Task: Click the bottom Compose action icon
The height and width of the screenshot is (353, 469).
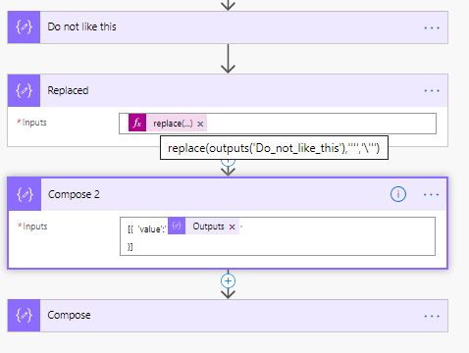Action: click(x=24, y=316)
